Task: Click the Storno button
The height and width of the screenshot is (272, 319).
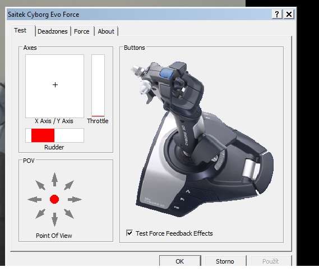Action: coord(225,261)
